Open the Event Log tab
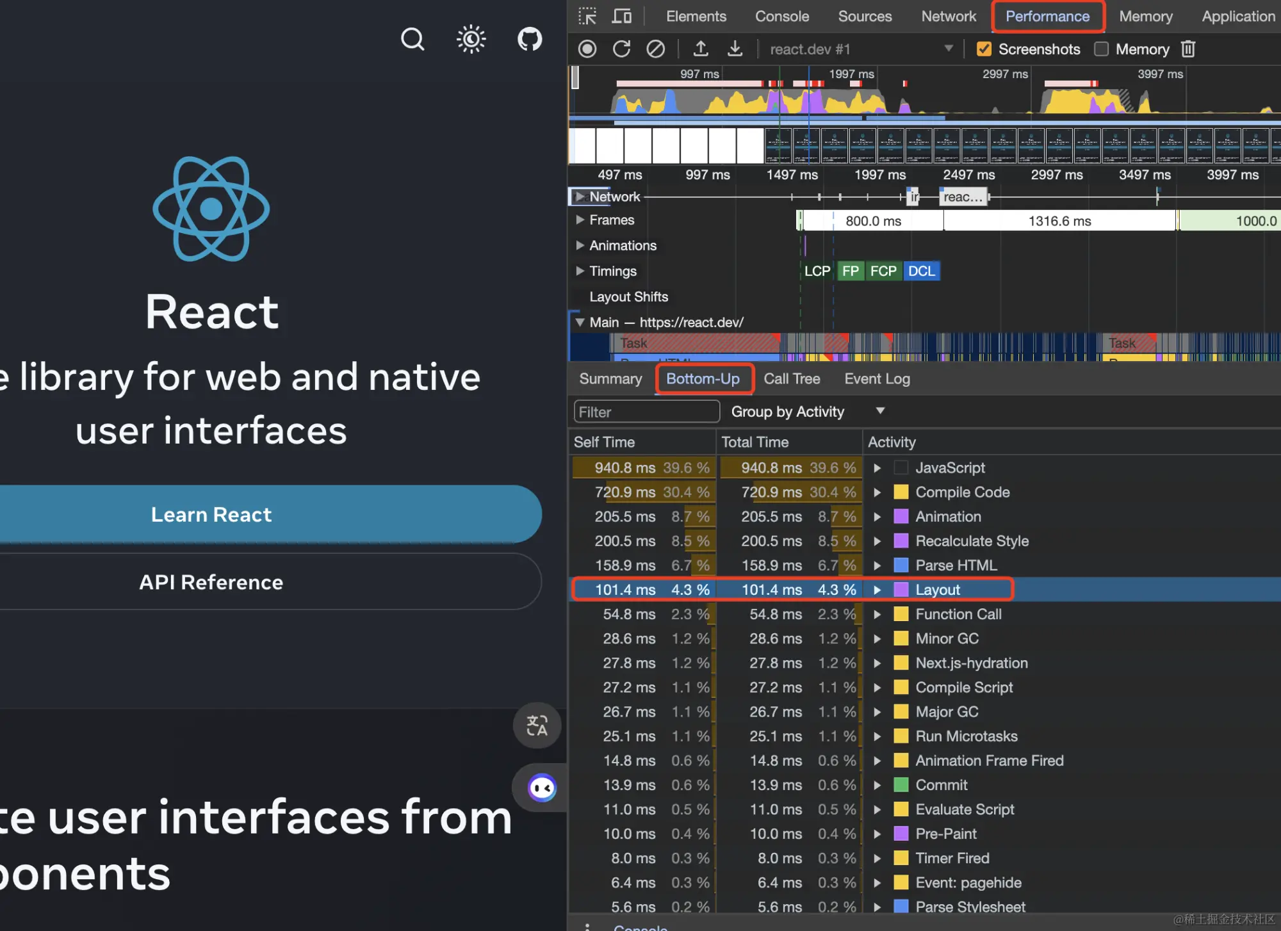 (877, 378)
